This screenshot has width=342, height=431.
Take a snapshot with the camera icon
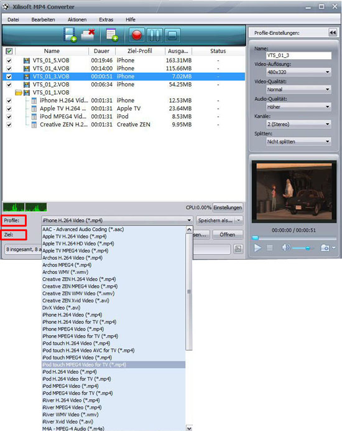coord(325,248)
